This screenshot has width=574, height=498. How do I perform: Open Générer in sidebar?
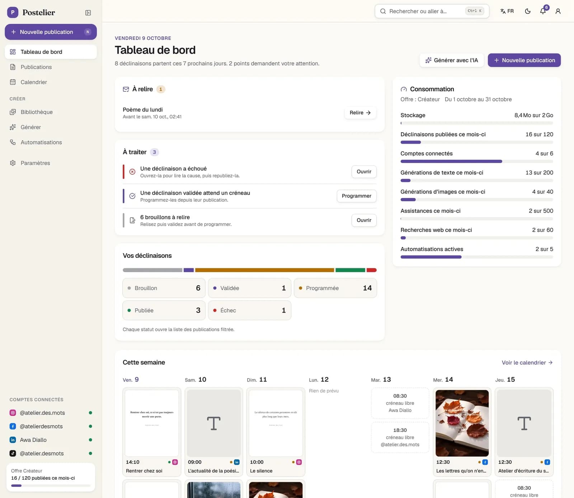click(x=51, y=127)
